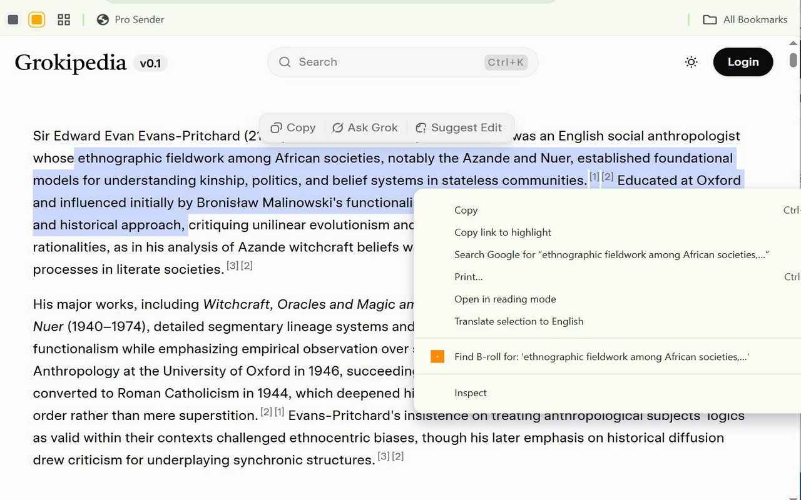
Task: Choose Translate selection to English
Action: pos(518,321)
